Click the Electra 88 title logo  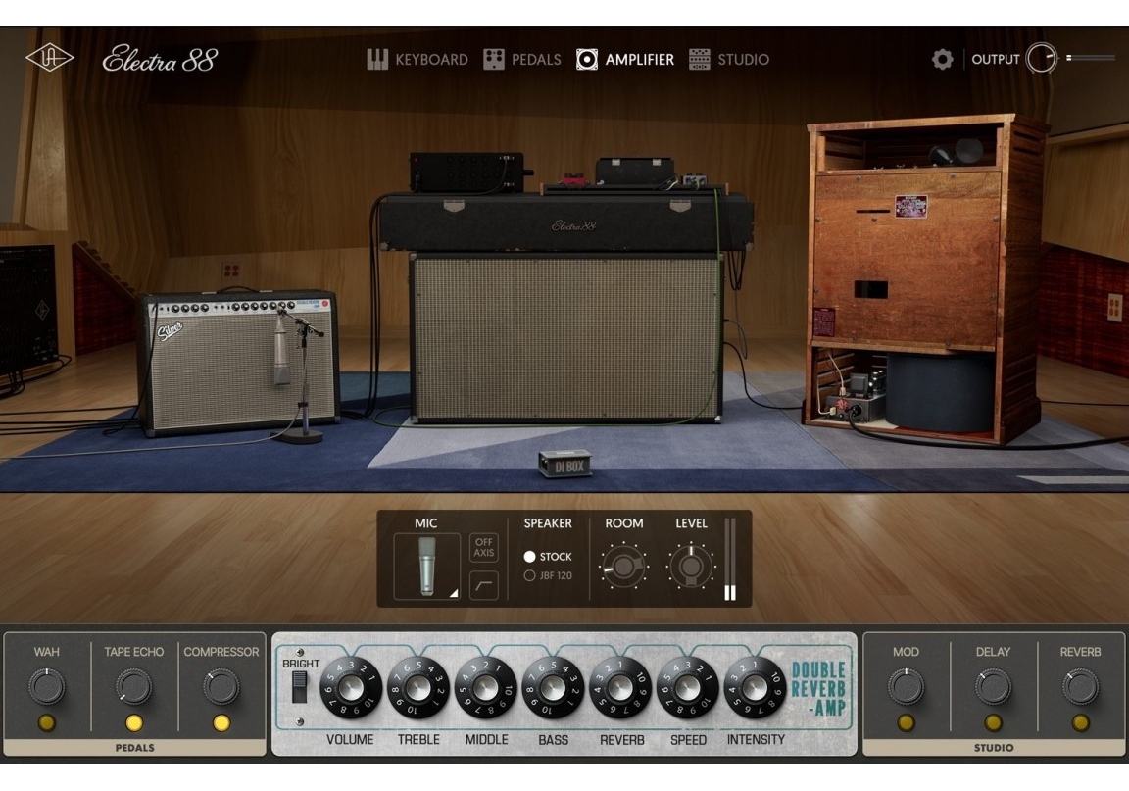160,59
